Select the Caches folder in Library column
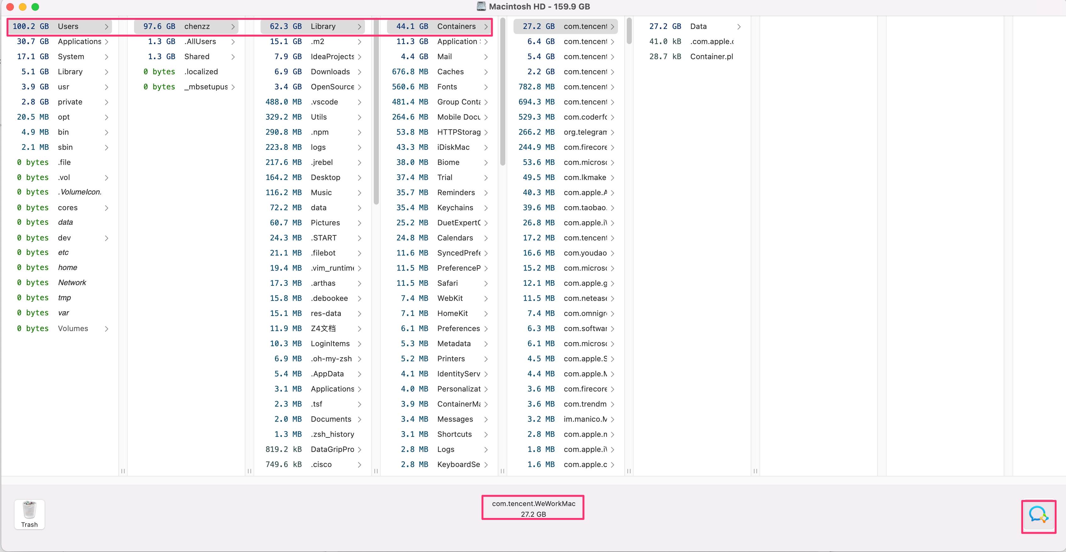 pos(450,72)
